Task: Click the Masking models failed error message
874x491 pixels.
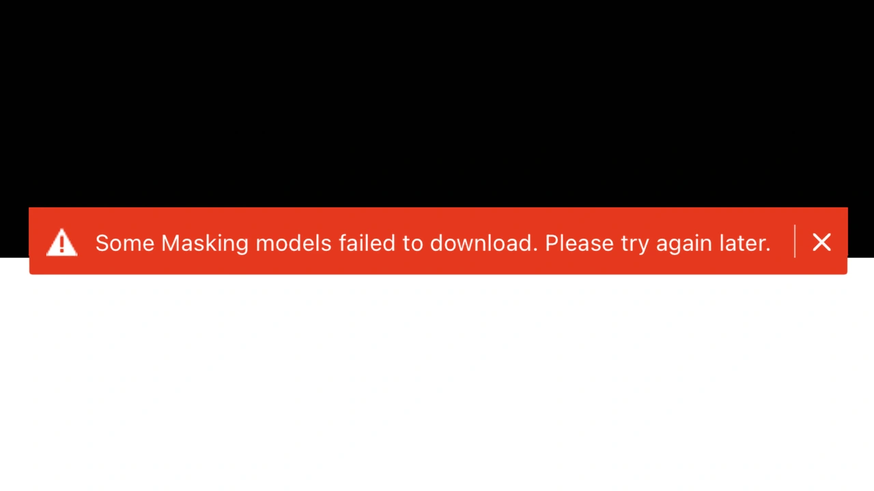Action: pyautogui.click(x=433, y=243)
